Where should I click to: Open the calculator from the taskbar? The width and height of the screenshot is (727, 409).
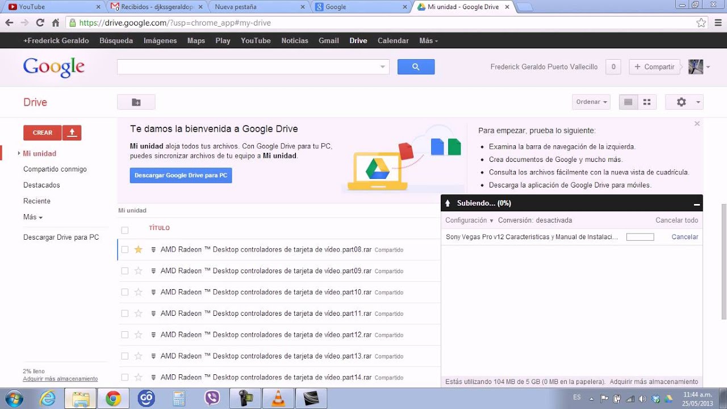coord(179,399)
